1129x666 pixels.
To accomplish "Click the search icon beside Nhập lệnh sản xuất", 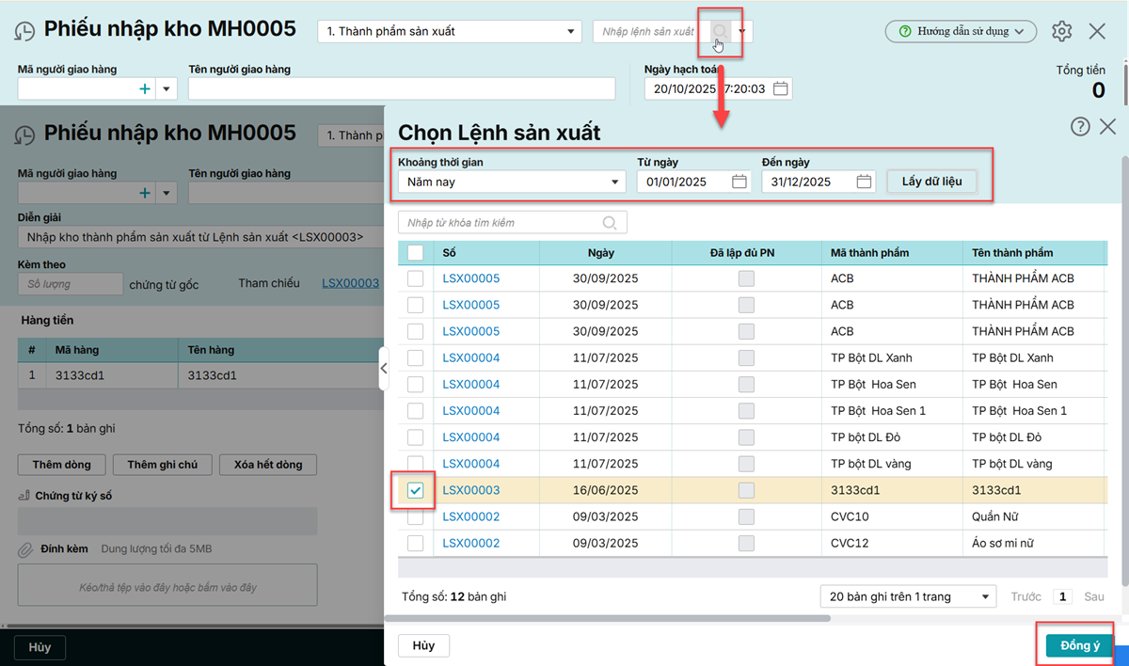I will pyautogui.click(x=720, y=31).
